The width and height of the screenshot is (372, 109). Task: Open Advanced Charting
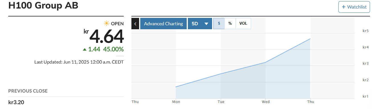click(x=163, y=24)
